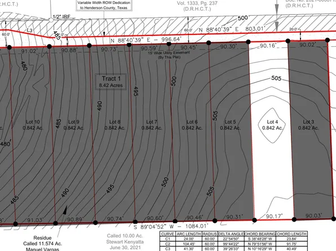Click the 90.31' bottom dimension
The height and width of the screenshot is (251, 336).
click(x=235, y=217)
